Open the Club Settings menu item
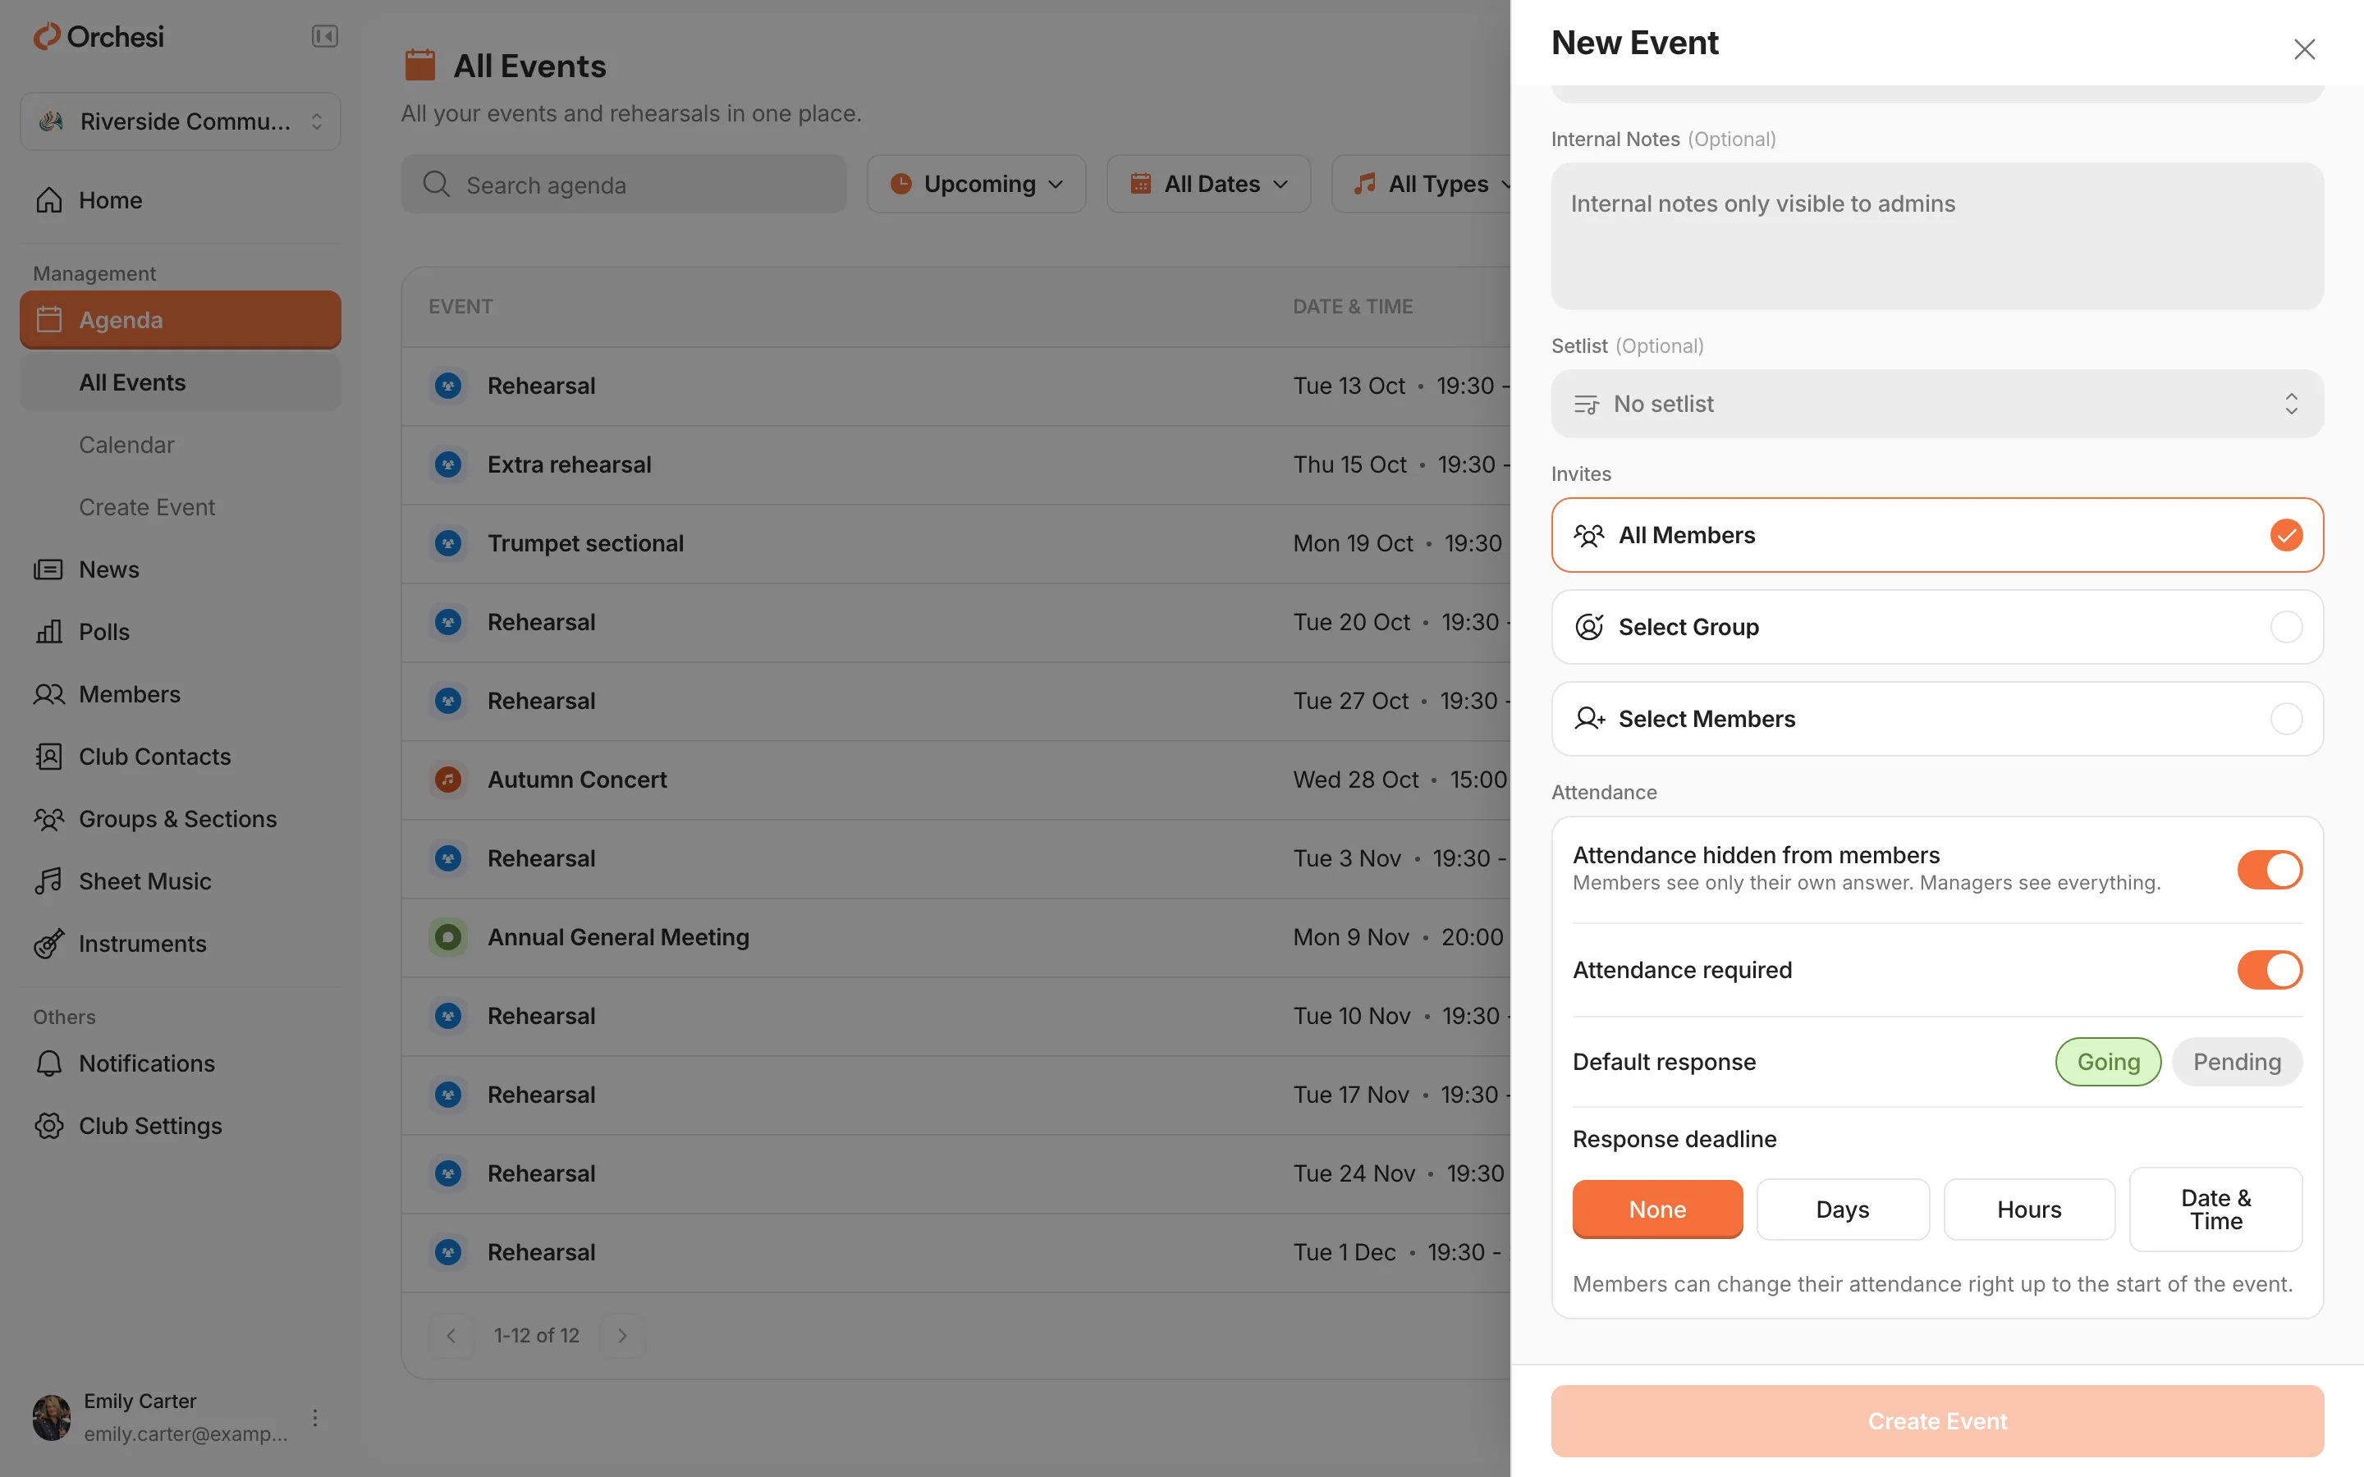 [181, 1127]
